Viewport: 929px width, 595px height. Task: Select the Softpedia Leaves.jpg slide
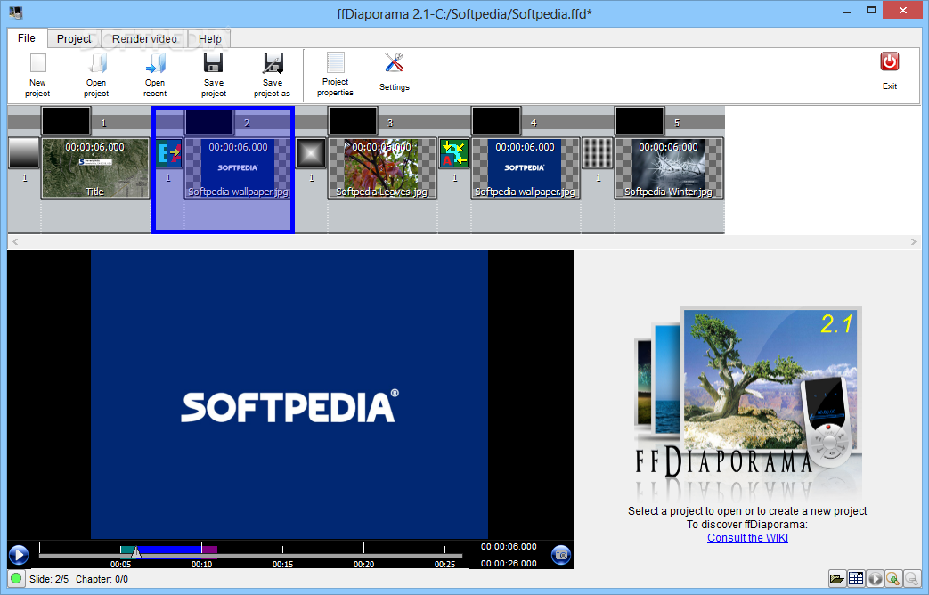[381, 167]
